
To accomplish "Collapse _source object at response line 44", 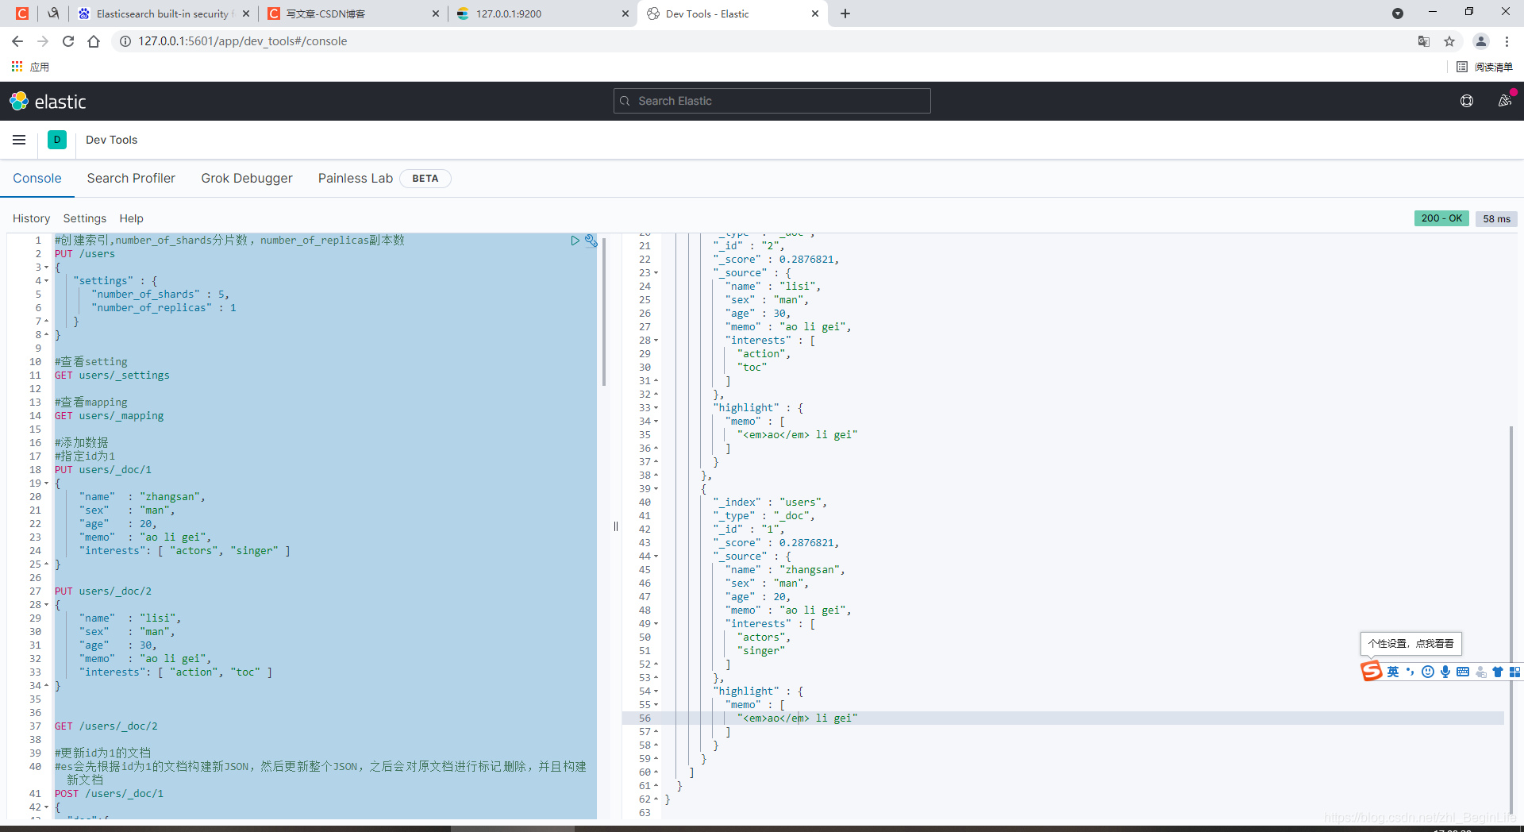I will pos(656,557).
